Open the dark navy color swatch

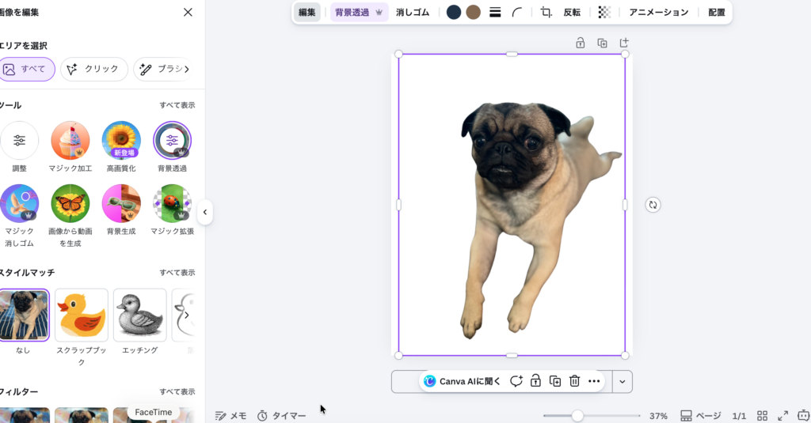454,13
